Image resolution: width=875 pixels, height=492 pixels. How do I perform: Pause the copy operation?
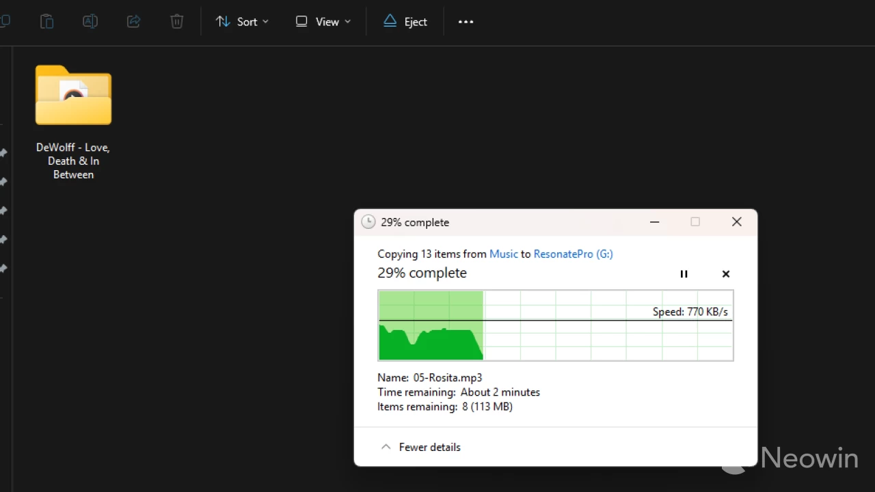tap(684, 274)
